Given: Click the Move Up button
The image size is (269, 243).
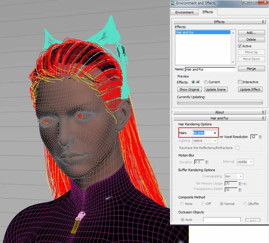Looking at the screenshot, I should click(x=251, y=52).
